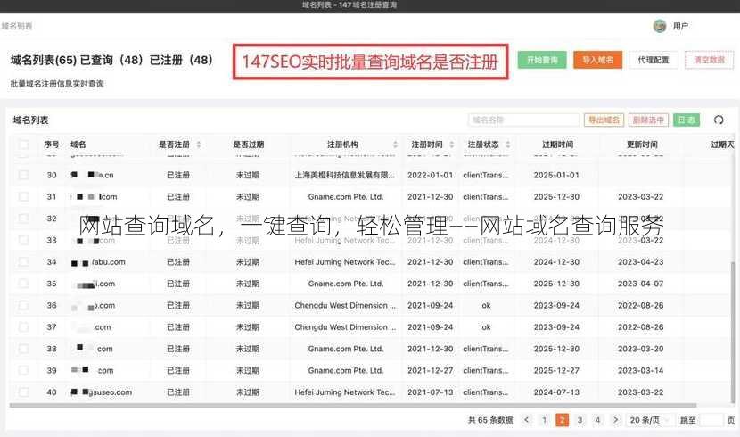Click the 上海美橙科技信息发展有限 registrar cell
The image size is (740, 437).
(344, 175)
